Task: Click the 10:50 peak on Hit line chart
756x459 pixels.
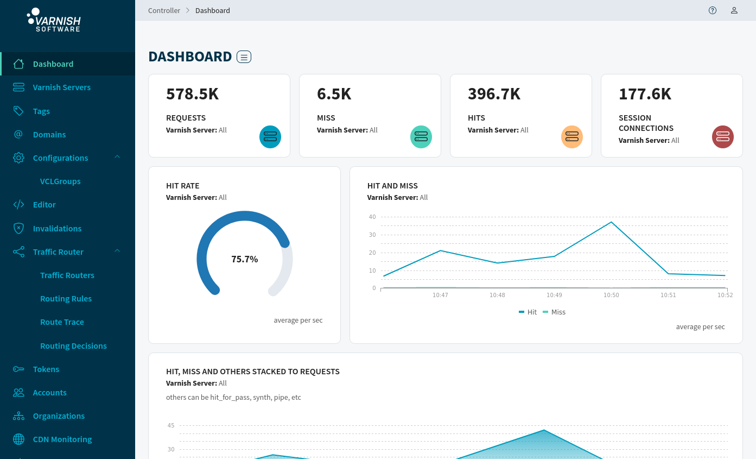Action: pos(612,222)
